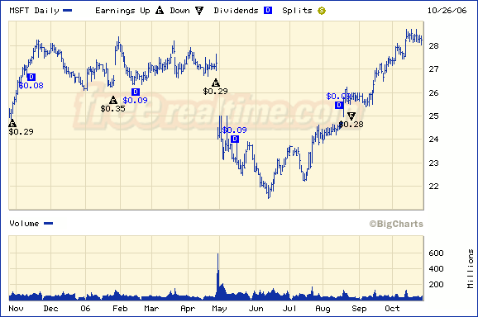The height and width of the screenshot is (317, 478).
Task: Click the 23 price axis label
Action: coord(433,163)
